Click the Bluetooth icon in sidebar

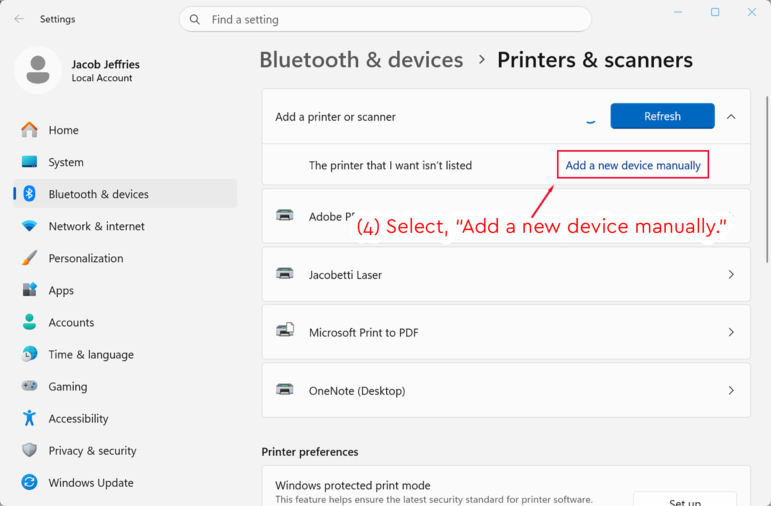click(29, 194)
